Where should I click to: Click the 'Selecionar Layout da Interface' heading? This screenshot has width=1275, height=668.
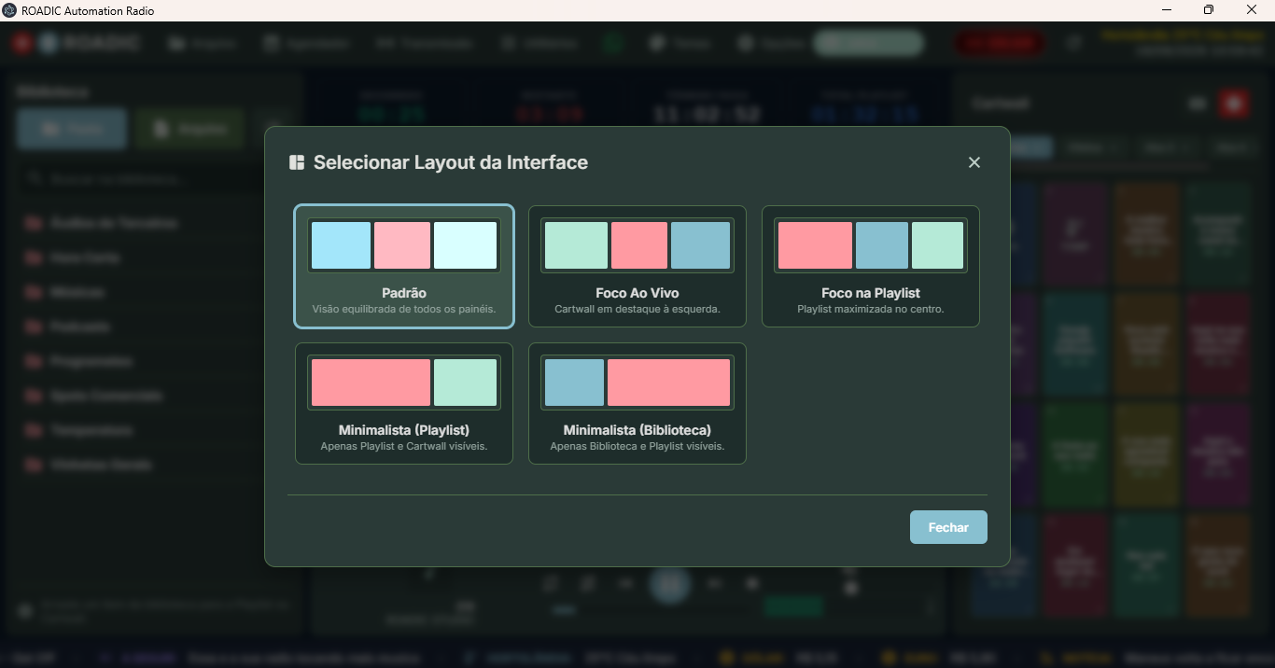[x=451, y=162]
